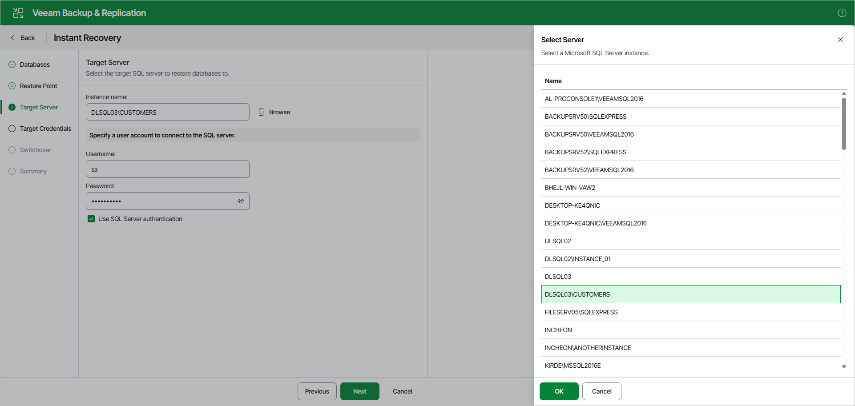
Task: Click the server list scrollbar thumb
Action: tap(844, 124)
